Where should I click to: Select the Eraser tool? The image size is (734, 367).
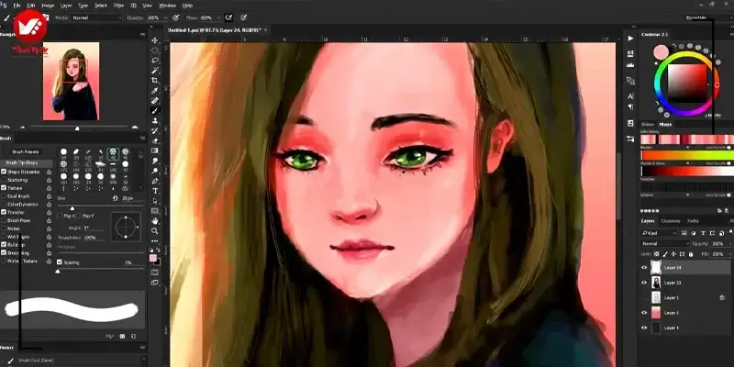click(x=155, y=140)
